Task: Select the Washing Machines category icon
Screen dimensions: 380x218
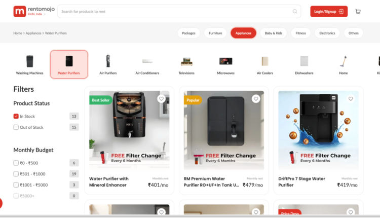Action: click(29, 61)
